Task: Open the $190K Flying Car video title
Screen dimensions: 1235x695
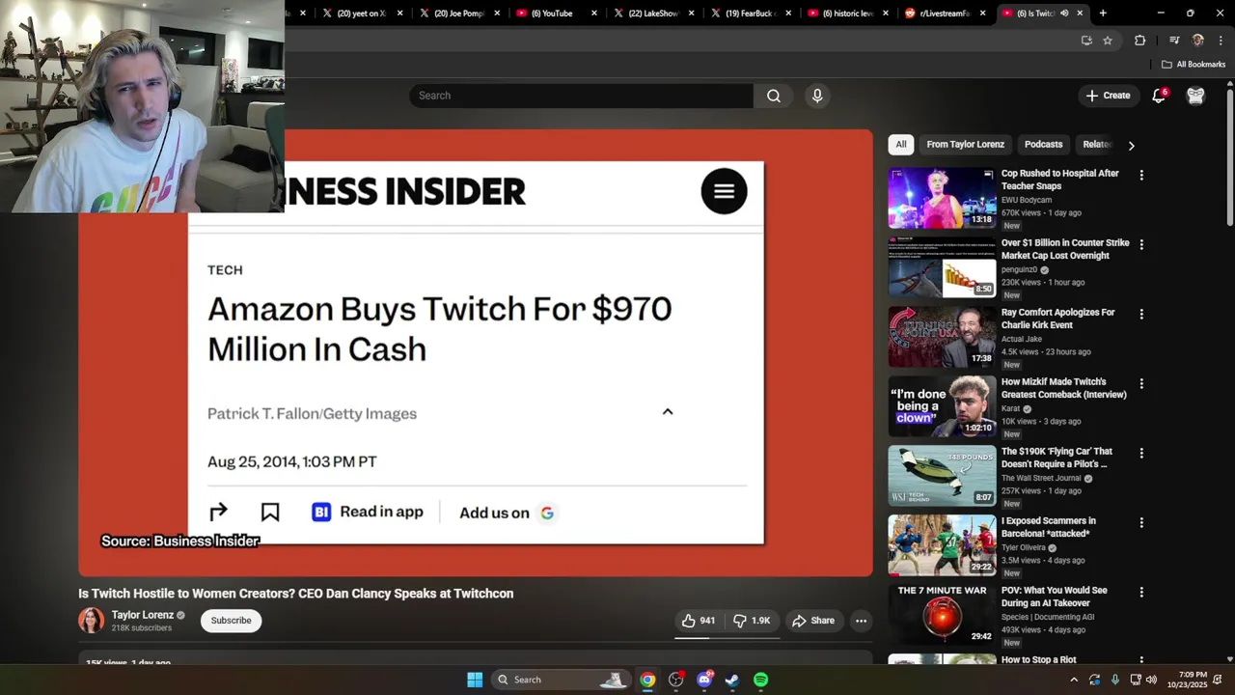Action: click(x=1057, y=458)
